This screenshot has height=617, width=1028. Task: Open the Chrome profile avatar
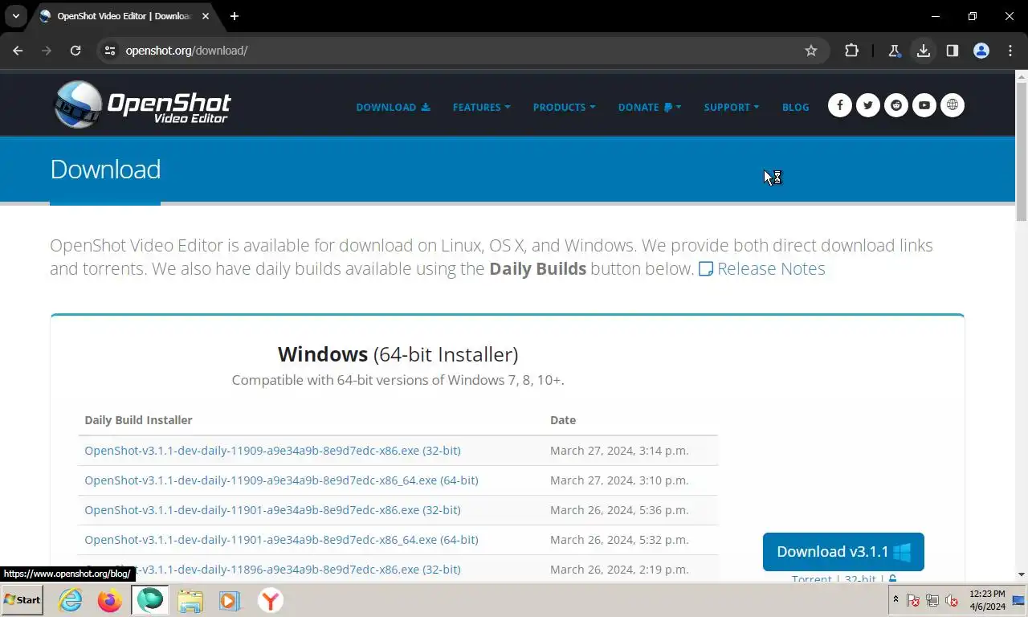coord(981,51)
